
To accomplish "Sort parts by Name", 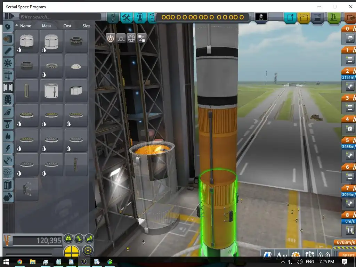I will pos(26,26).
